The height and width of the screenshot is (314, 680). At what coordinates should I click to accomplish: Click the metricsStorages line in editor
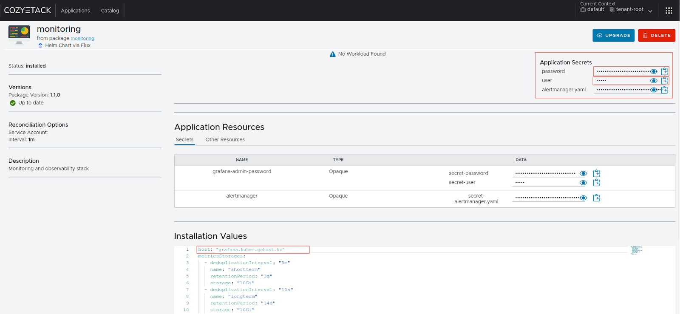(x=221, y=256)
